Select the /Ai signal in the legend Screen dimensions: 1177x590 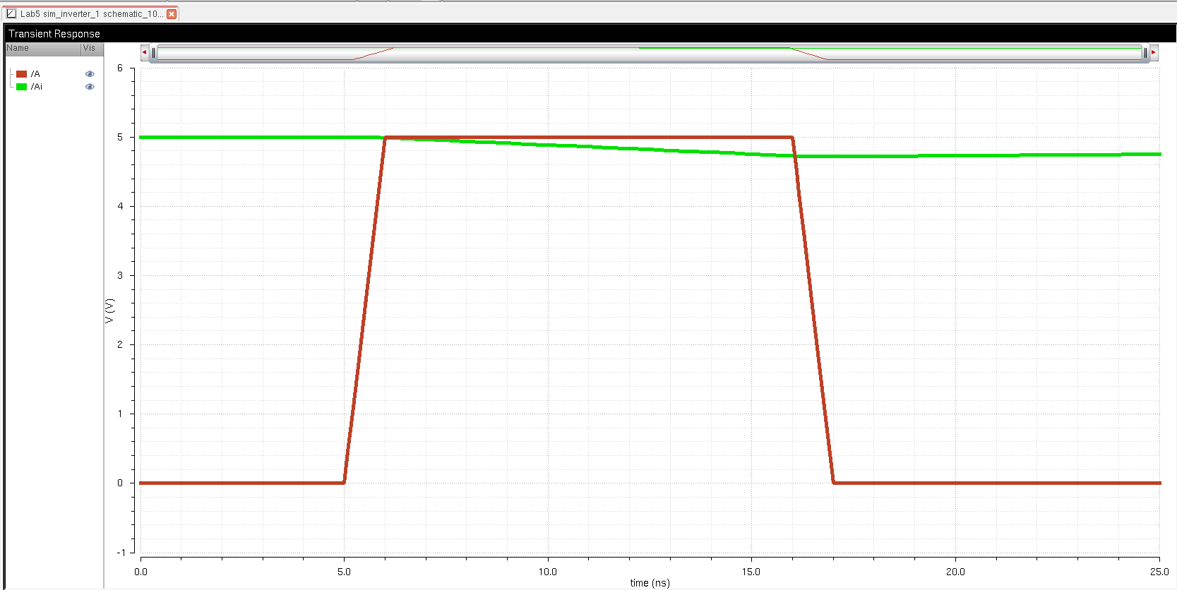tap(37, 87)
